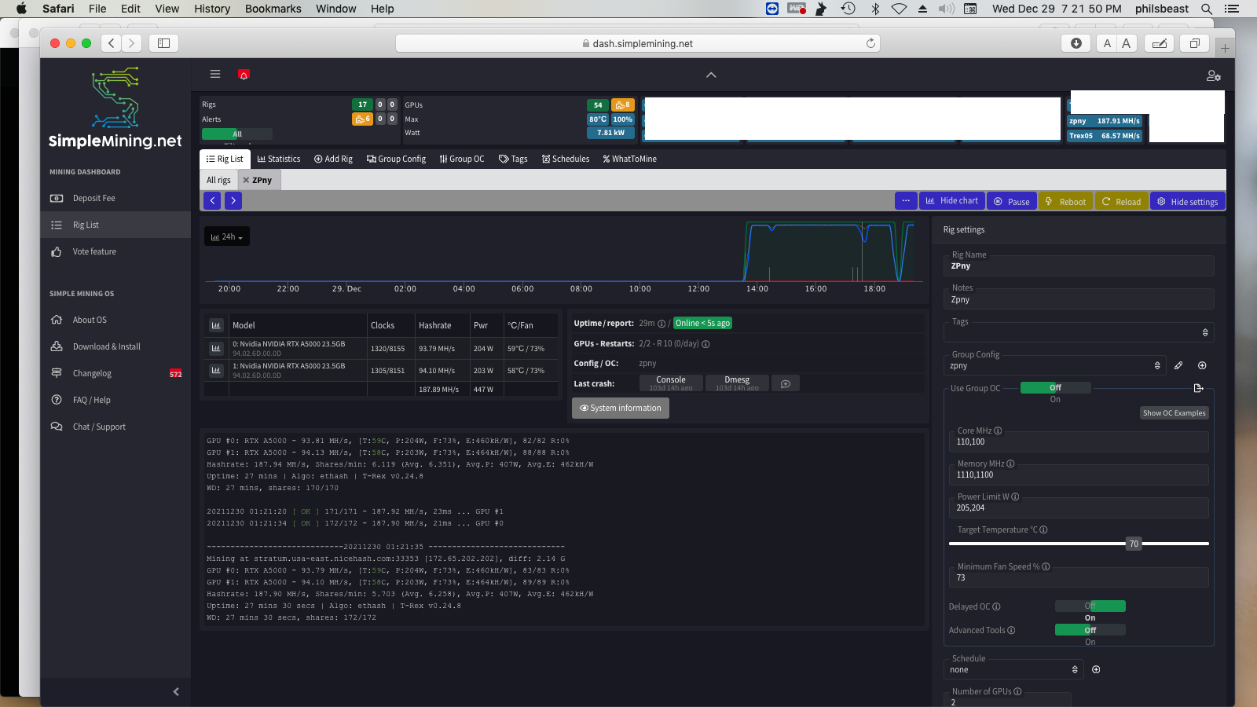The image size is (1257, 707).
Task: Click the uptime info icon
Action: point(661,324)
